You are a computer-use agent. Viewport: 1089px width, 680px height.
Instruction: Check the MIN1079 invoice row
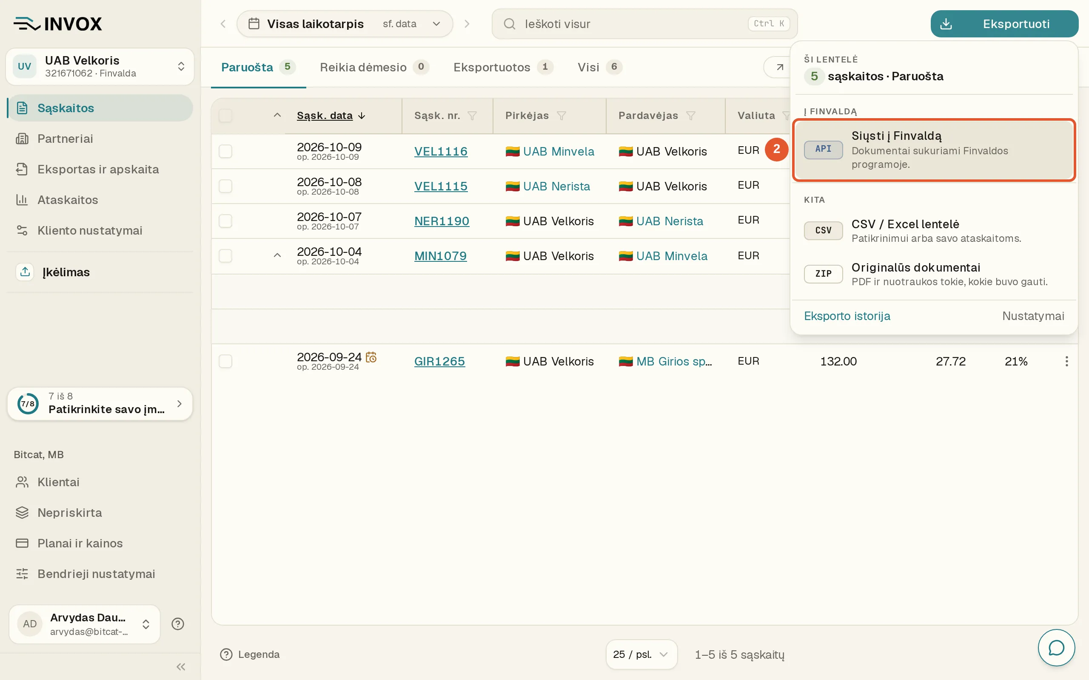tap(225, 255)
